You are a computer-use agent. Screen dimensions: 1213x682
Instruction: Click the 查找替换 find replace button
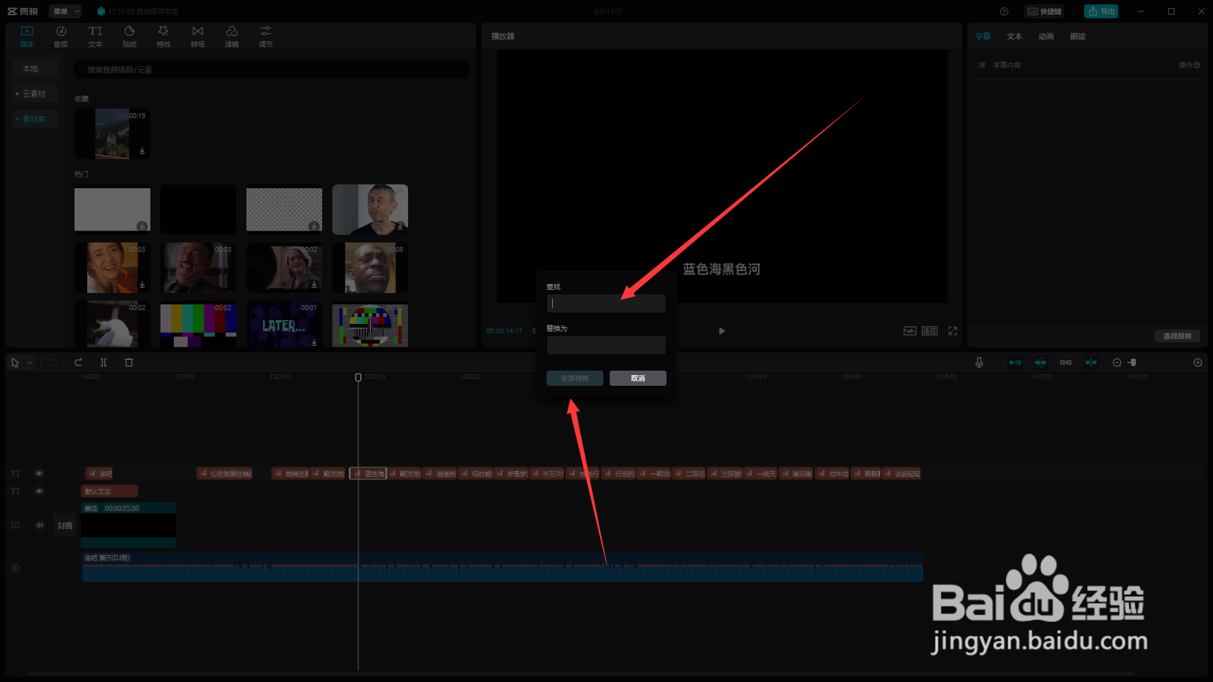[x=1177, y=336]
